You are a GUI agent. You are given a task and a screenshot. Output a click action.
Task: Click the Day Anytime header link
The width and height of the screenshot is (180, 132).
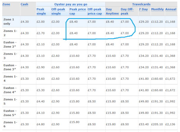pyautogui.click(x=112, y=12)
